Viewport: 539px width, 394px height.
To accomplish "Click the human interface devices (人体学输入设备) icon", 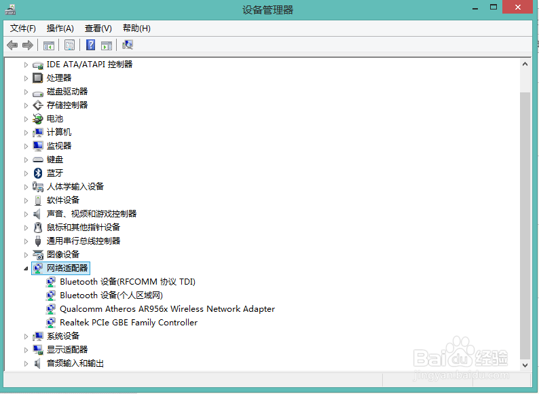I will pyautogui.click(x=38, y=187).
